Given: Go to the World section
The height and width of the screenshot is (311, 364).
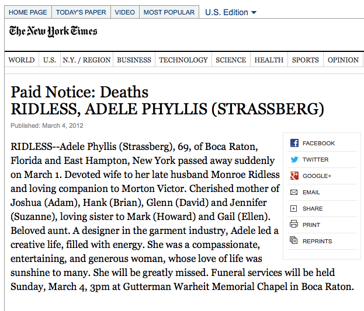Looking at the screenshot, I should point(22,60).
